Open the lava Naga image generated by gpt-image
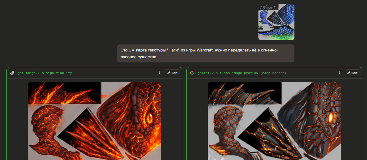This screenshot has height=160, width=367. (94, 121)
